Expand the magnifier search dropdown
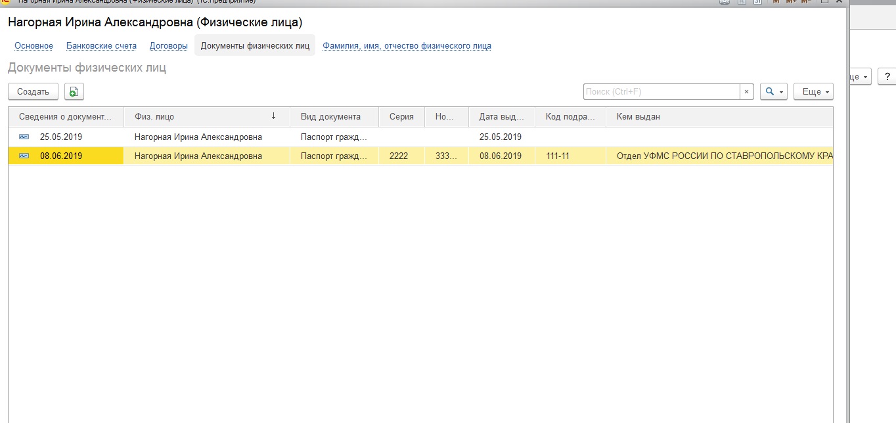 click(773, 92)
